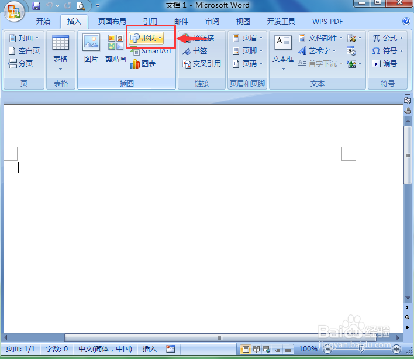Open the 视图 tab
This screenshot has height=359, width=414.
click(243, 22)
